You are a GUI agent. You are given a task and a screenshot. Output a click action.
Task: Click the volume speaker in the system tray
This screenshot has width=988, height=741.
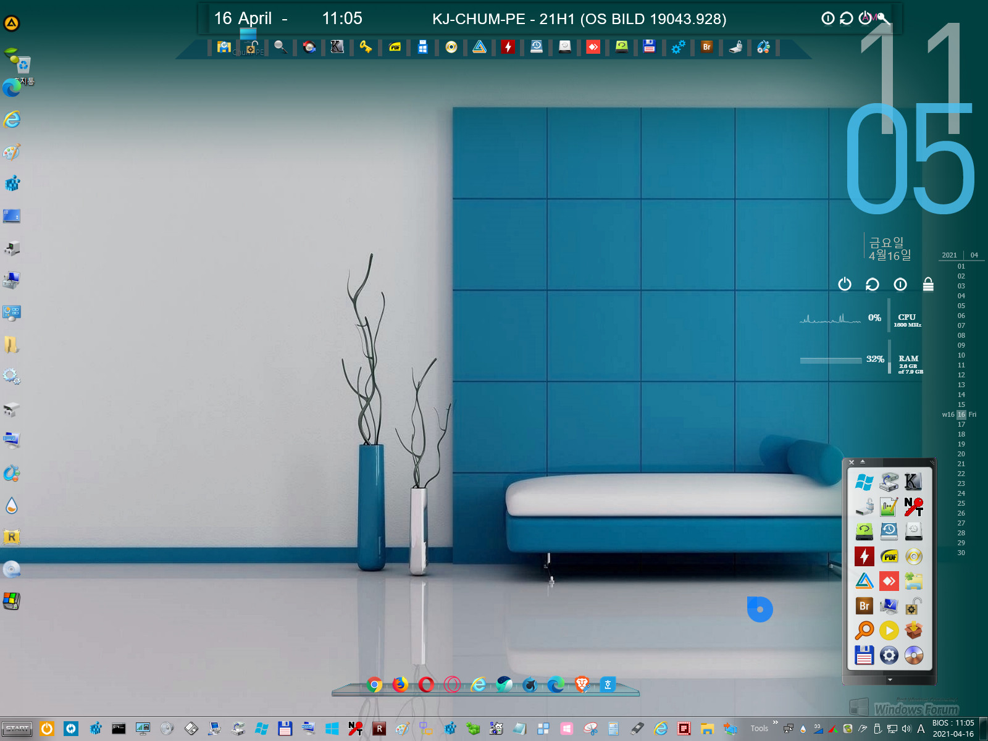coord(906,729)
